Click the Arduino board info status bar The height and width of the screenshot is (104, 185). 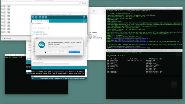point(59,79)
